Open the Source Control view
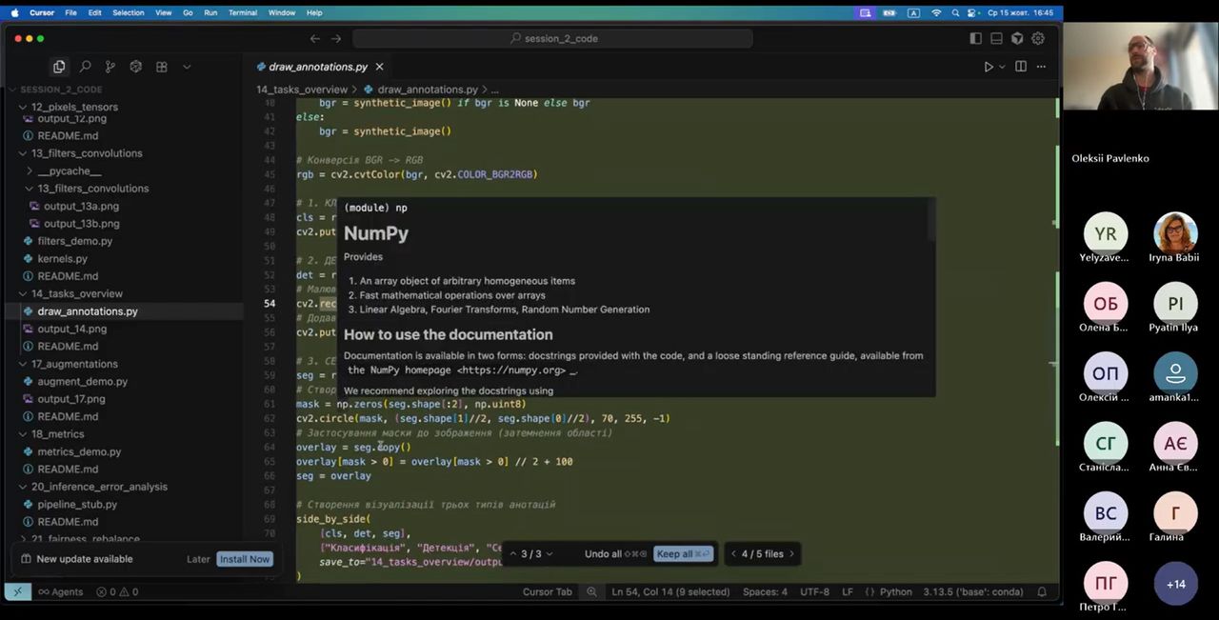 (x=110, y=67)
